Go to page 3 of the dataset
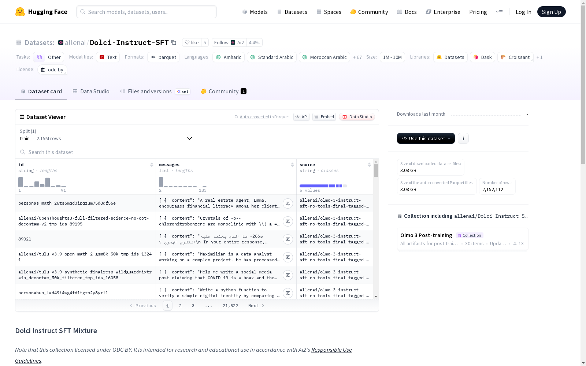This screenshot has height=366, width=586. [x=193, y=306]
